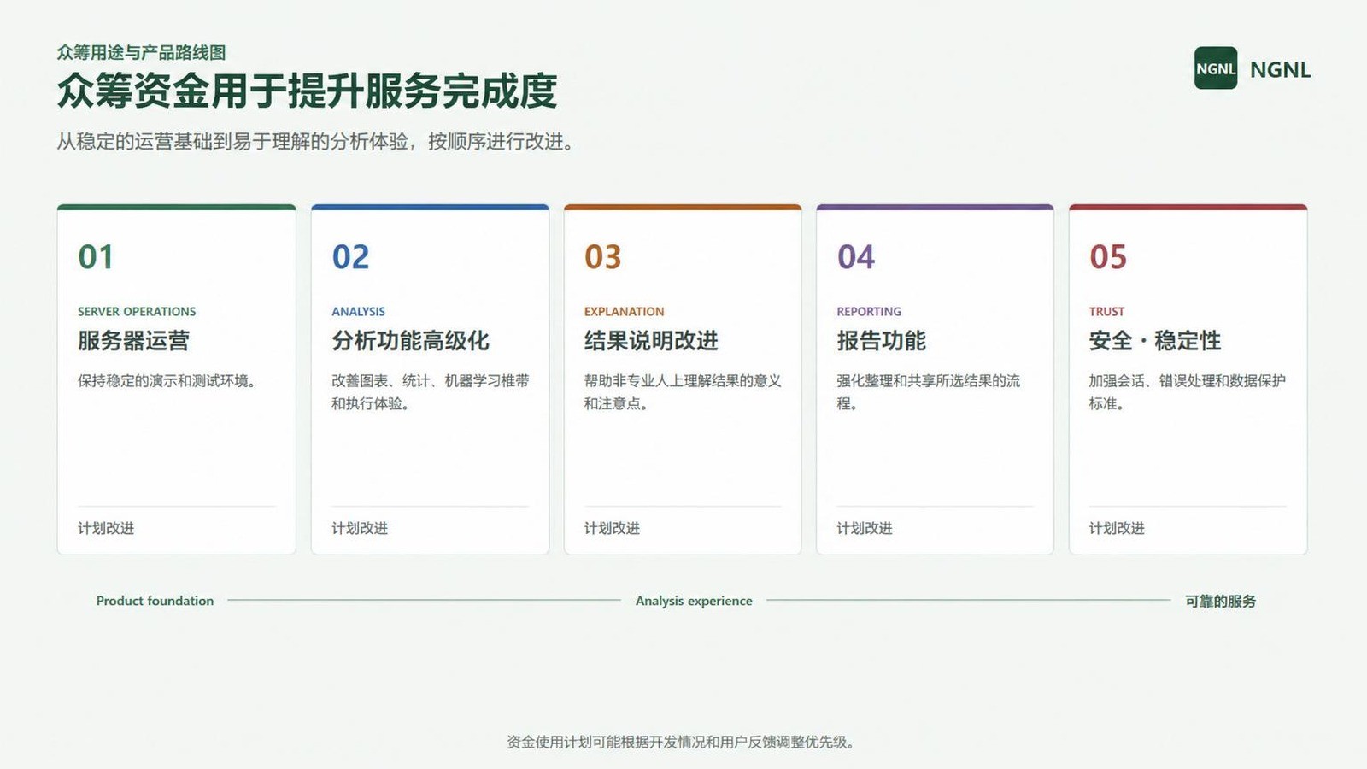The width and height of the screenshot is (1367, 769).
Task: Select the card title 安全・稳定性
Action: pyautogui.click(x=1155, y=340)
